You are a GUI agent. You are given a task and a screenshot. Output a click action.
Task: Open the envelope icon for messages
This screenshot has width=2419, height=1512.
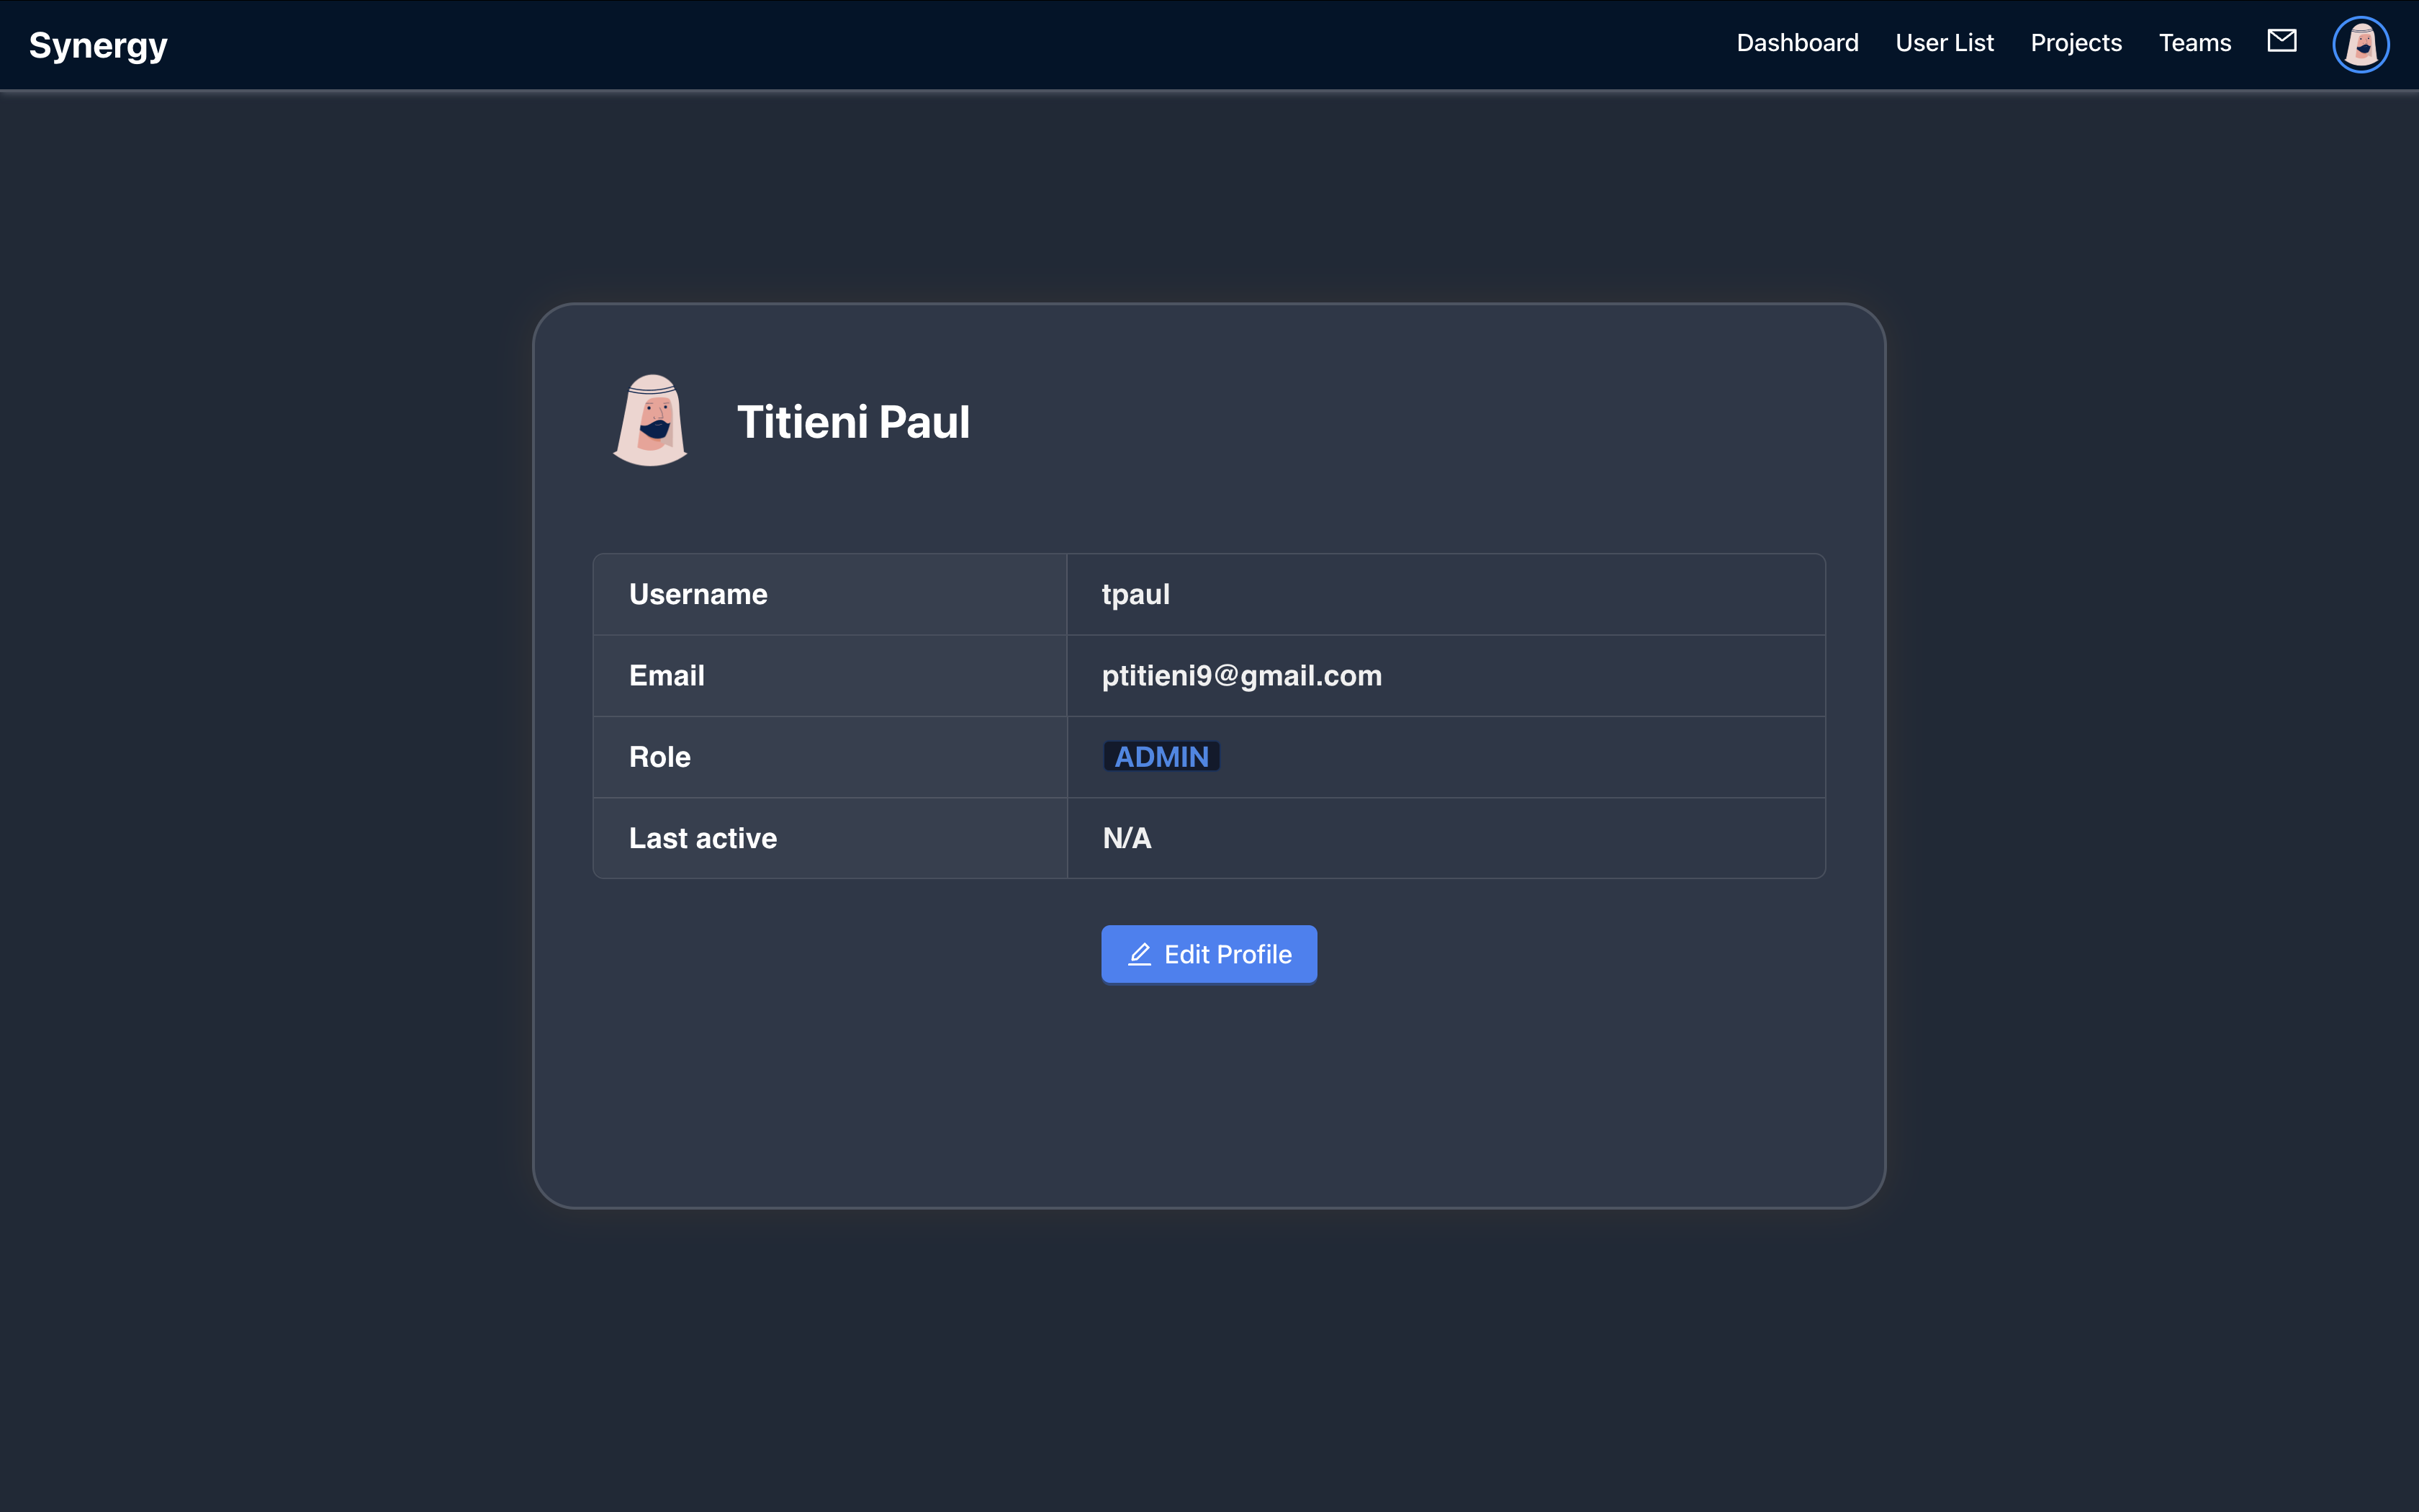(2282, 42)
